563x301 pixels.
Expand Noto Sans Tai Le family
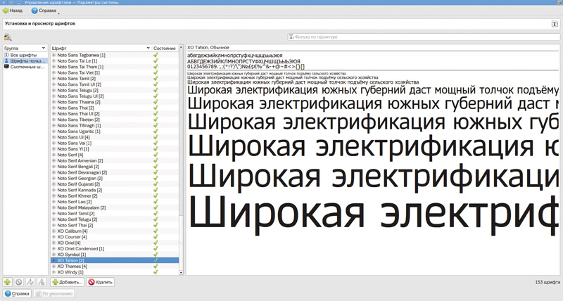coord(54,61)
